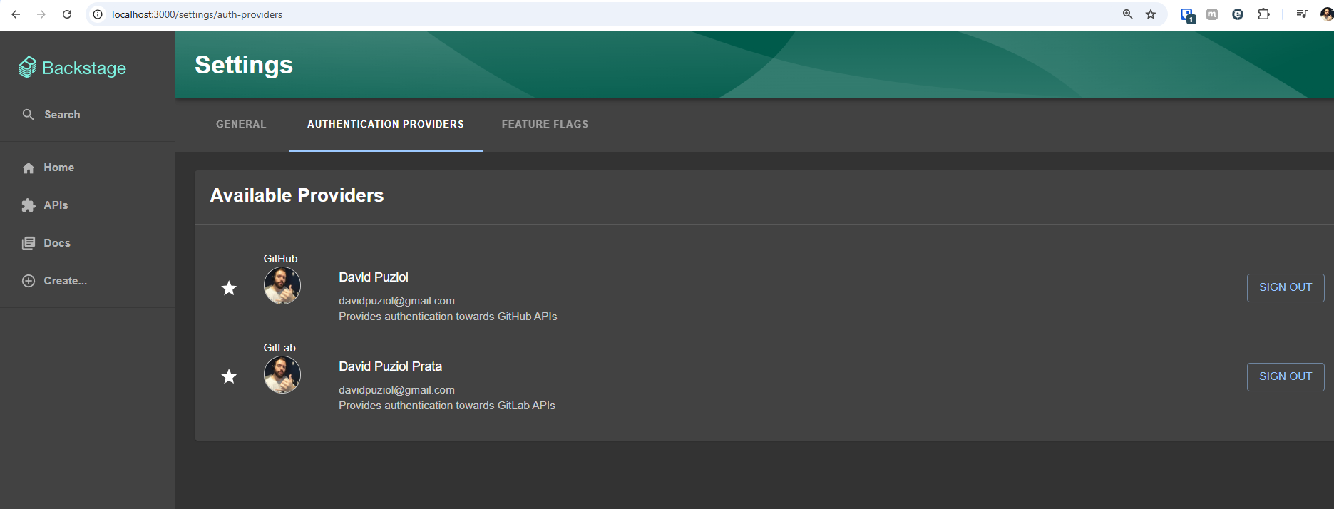Viewport: 1334px width, 509px height.
Task: Open the Feature Flags tab
Action: (x=545, y=124)
